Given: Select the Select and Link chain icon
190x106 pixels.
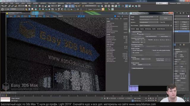Looking at the screenshot, I should [9, 6].
